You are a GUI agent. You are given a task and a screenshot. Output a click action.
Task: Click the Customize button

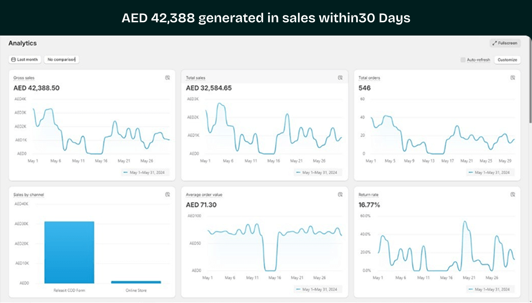pyautogui.click(x=507, y=60)
